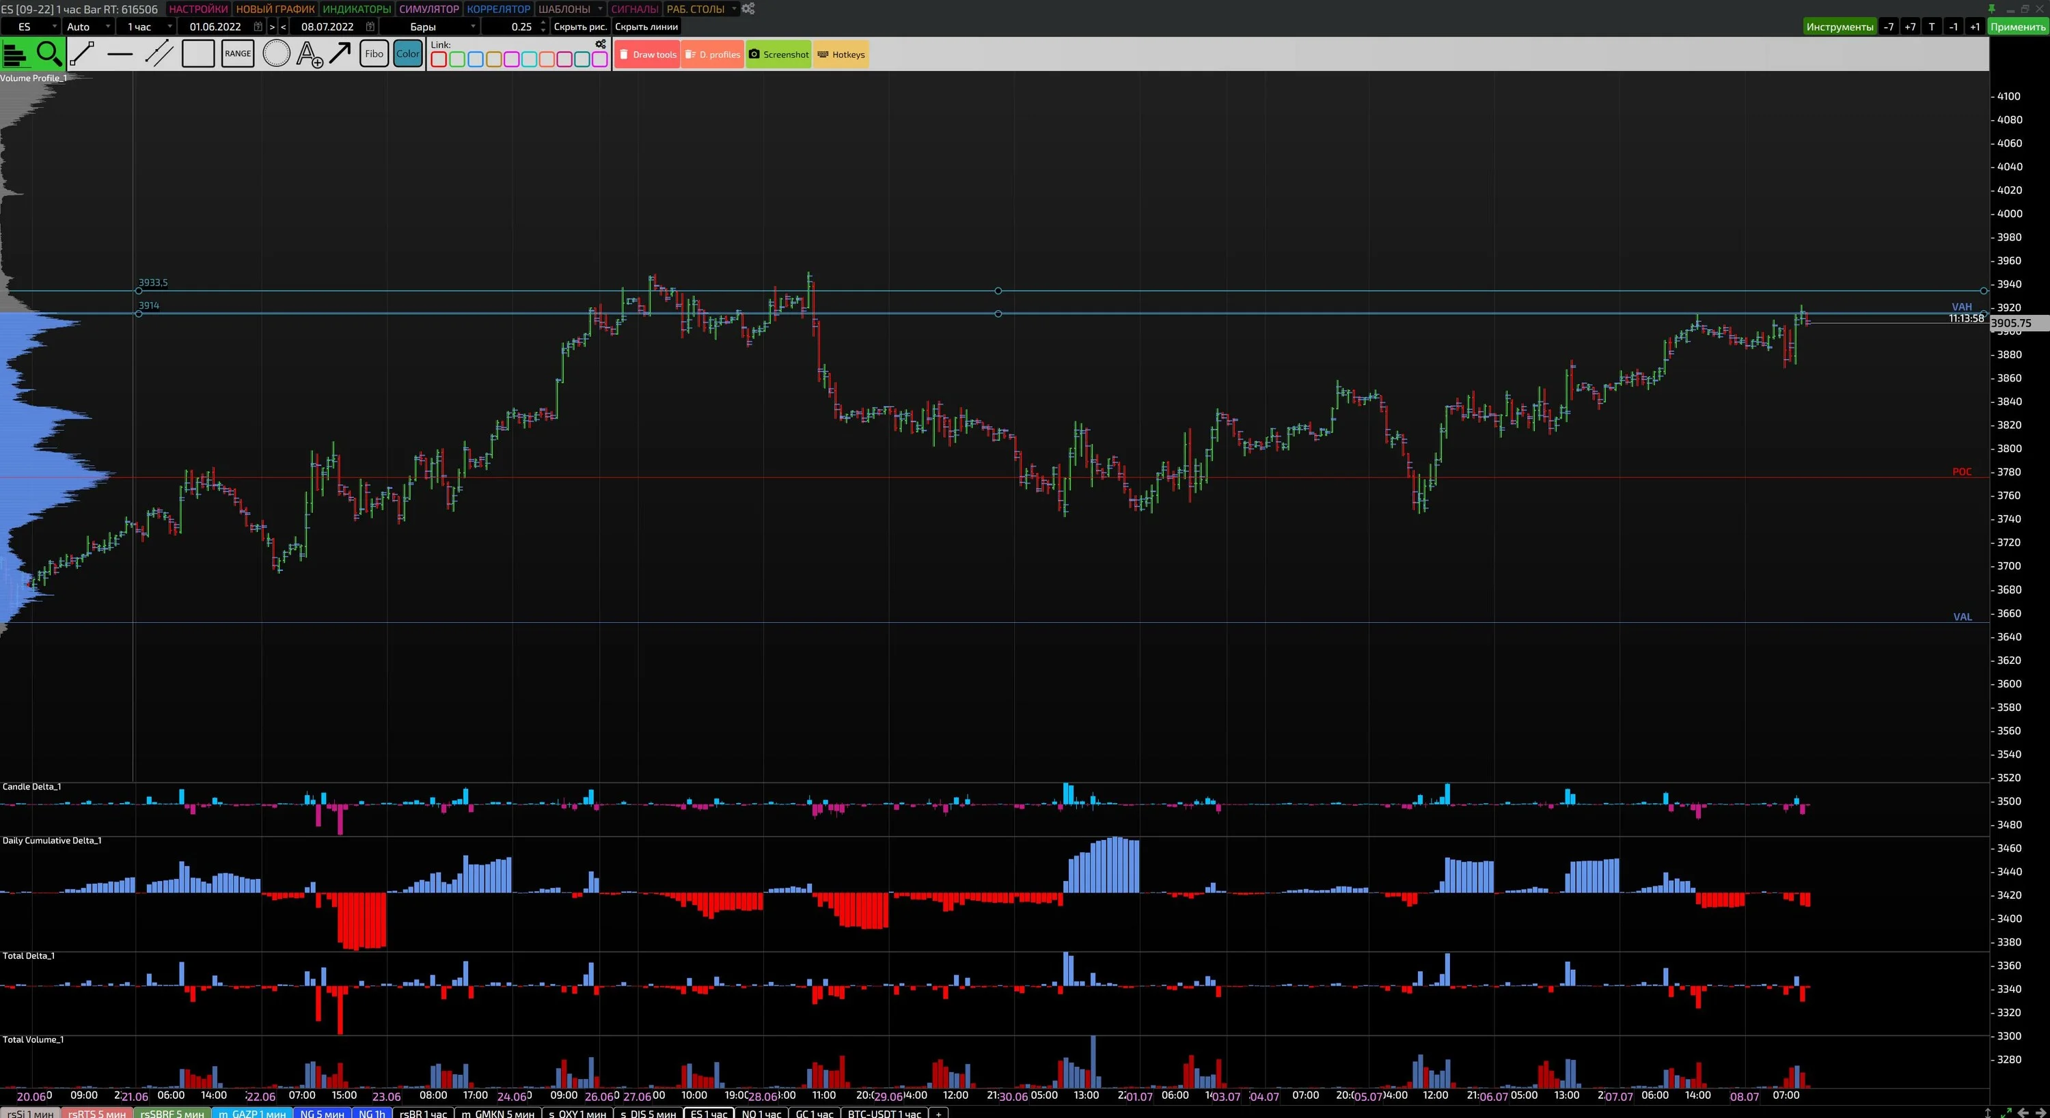The image size is (2050, 1118).
Task: Click the Draw tools delete button
Action: (x=647, y=54)
